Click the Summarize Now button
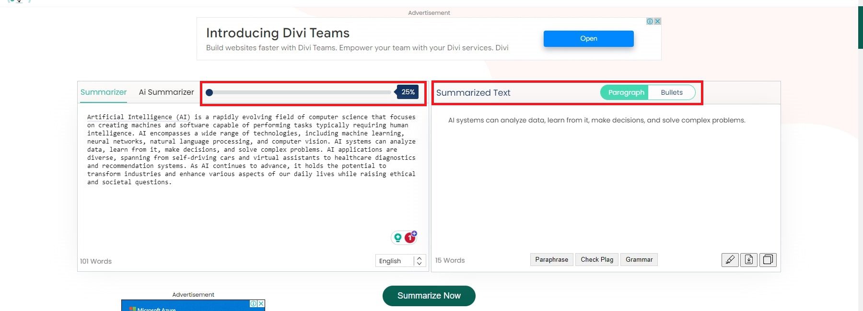 [x=429, y=296]
